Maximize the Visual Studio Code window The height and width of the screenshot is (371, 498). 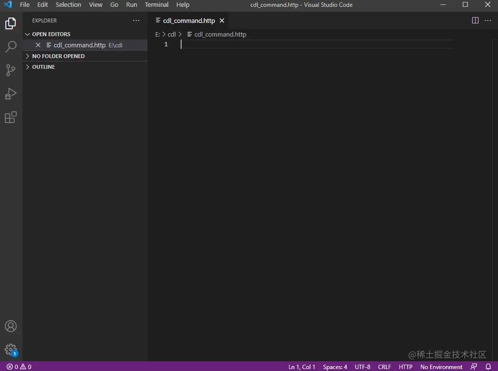point(465,4)
